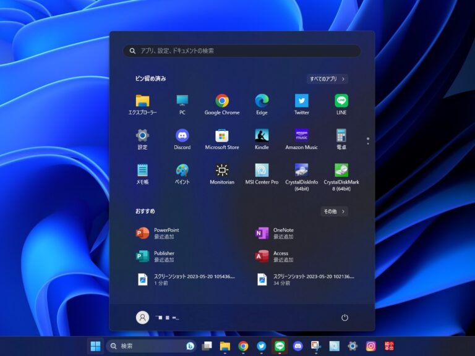The height and width of the screenshot is (356, 475).
Task: Open Snipping Tool on the taskbar
Action: coord(316,346)
